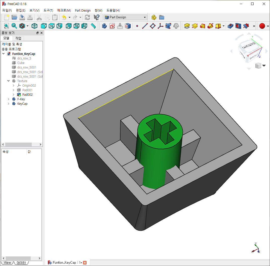The image size is (270, 266).
Task: Open the 매크로(M) menu
Action: point(64,11)
